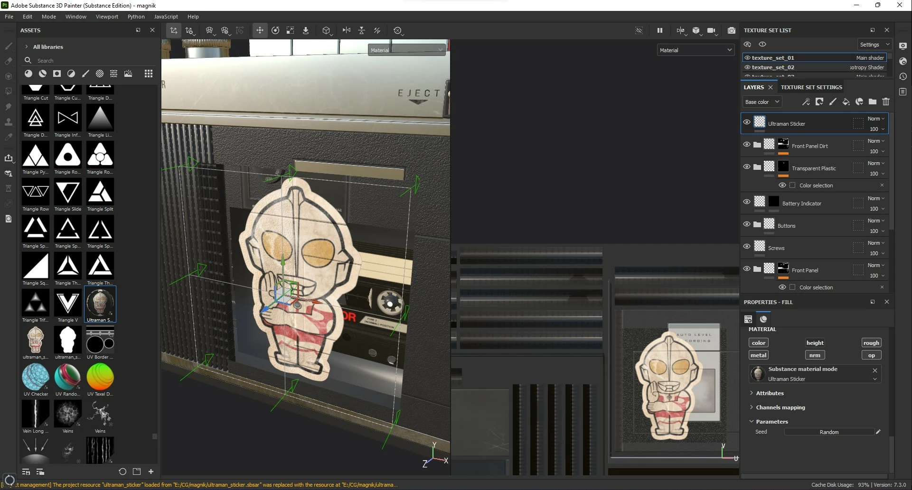Screen dimensions: 912x490
Task: Add a paint layer with brush icon
Action: pyautogui.click(x=833, y=102)
